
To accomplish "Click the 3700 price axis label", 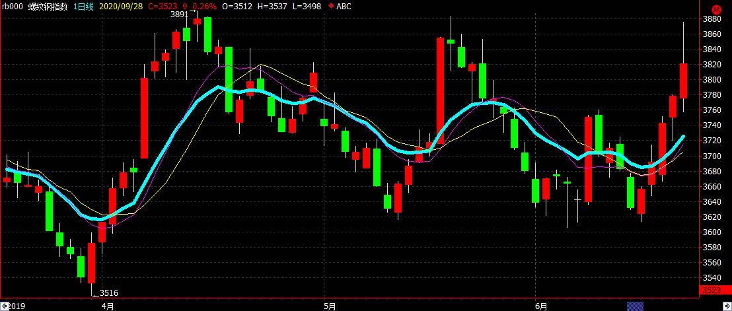I will coord(712,156).
